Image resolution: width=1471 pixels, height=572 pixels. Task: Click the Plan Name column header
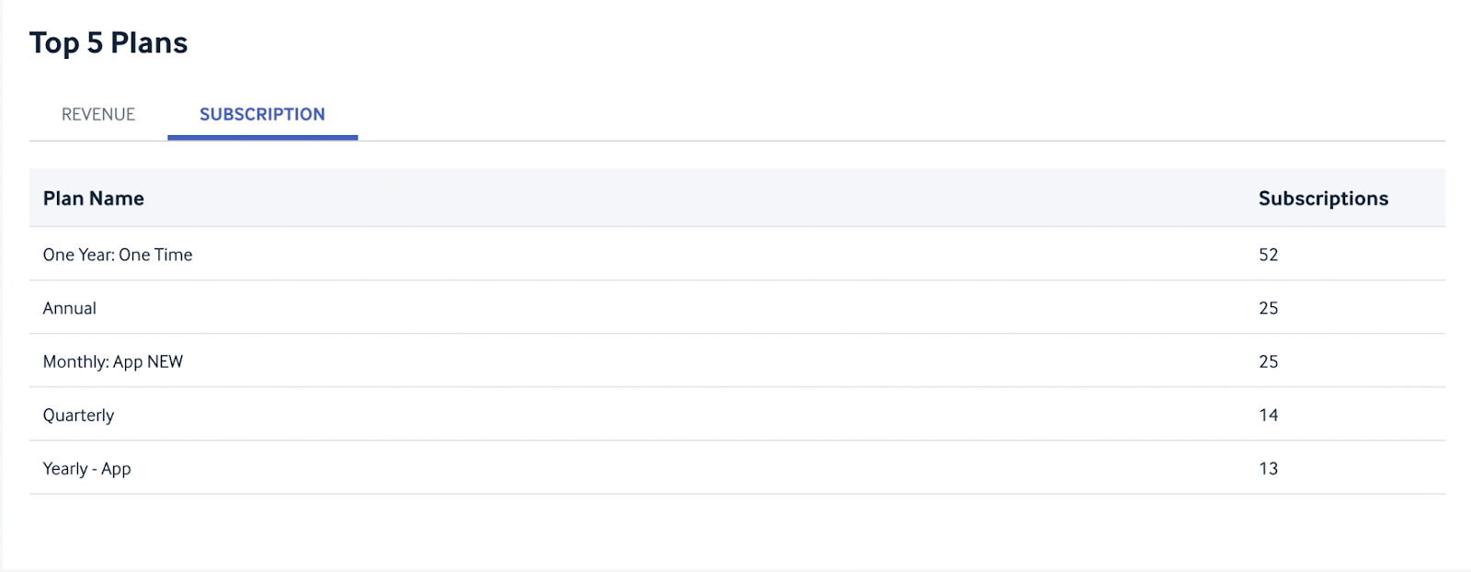pos(93,198)
